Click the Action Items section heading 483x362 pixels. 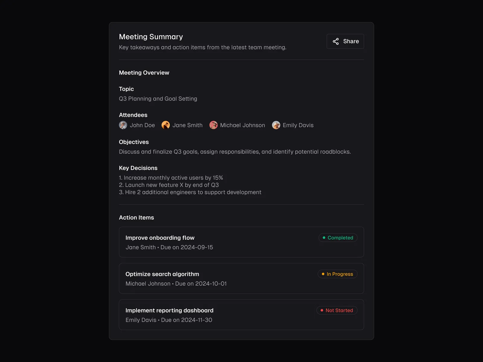click(x=136, y=218)
